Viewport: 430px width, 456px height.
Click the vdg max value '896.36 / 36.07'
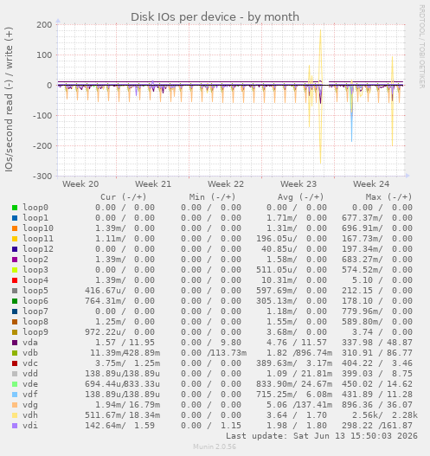(x=377, y=405)
